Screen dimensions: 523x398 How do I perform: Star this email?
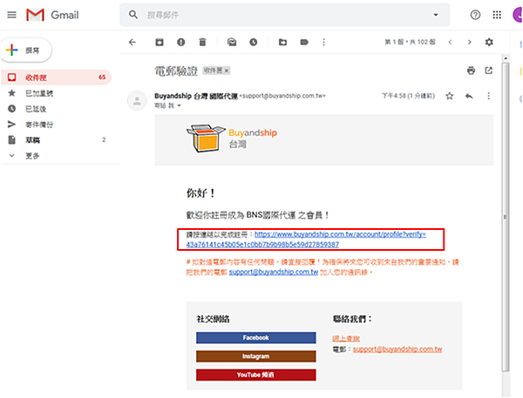(x=450, y=96)
